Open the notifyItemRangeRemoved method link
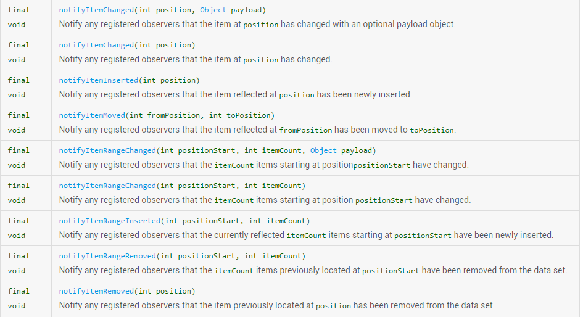Screen dimensions: 583x317 click(107, 257)
